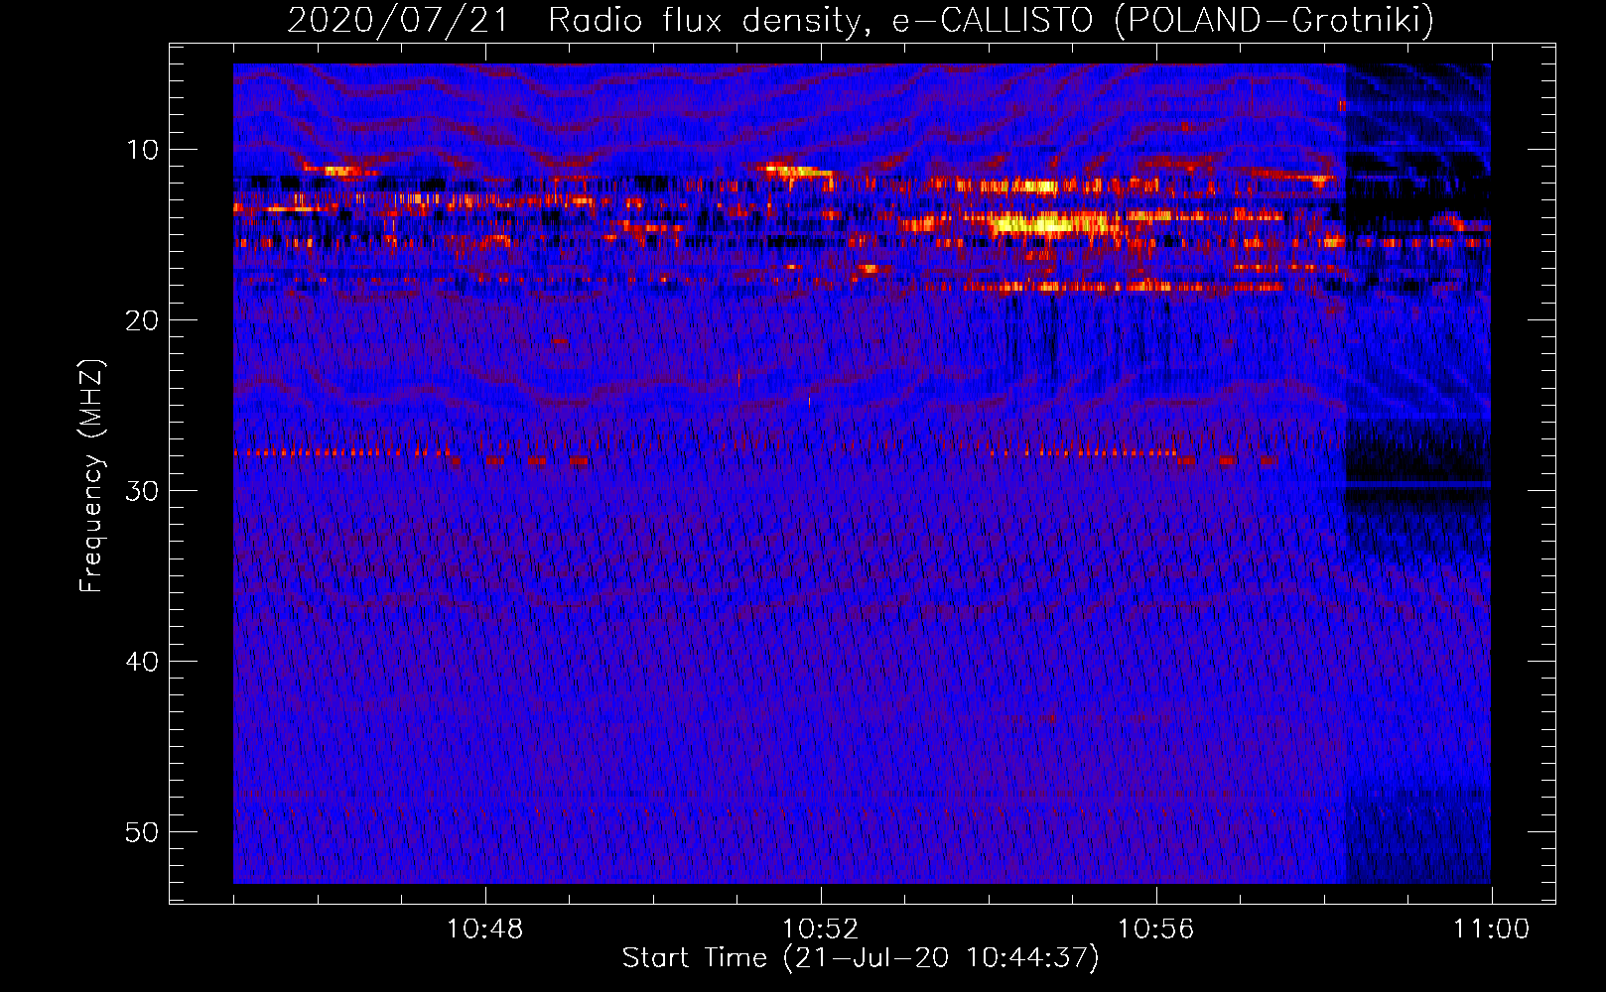
Task: Click the 20 MHz frequency tick label
Action: tap(143, 320)
